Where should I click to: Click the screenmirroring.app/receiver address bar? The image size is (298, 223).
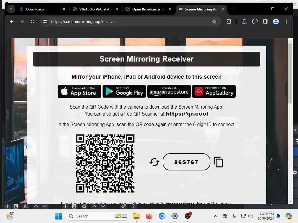pyautogui.click(x=130, y=21)
